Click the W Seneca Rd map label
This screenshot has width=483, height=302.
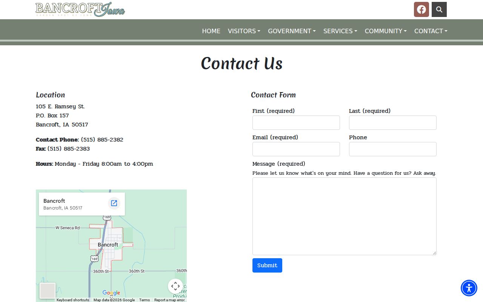tap(68, 228)
